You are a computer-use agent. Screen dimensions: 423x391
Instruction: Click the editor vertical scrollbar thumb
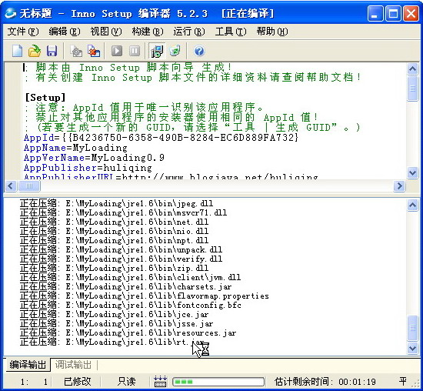pos(412,89)
